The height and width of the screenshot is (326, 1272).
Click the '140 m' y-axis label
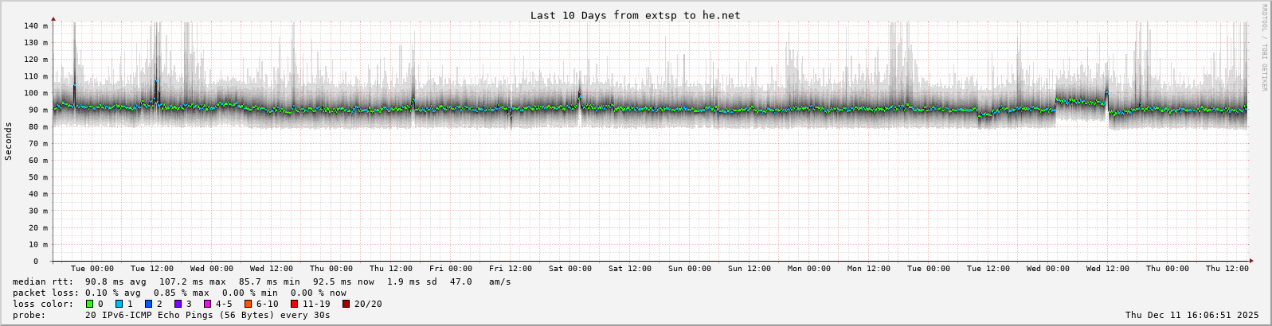tap(35, 25)
